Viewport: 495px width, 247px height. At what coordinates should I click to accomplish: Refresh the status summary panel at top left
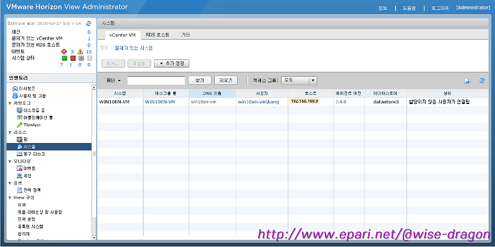pyautogui.click(x=88, y=24)
